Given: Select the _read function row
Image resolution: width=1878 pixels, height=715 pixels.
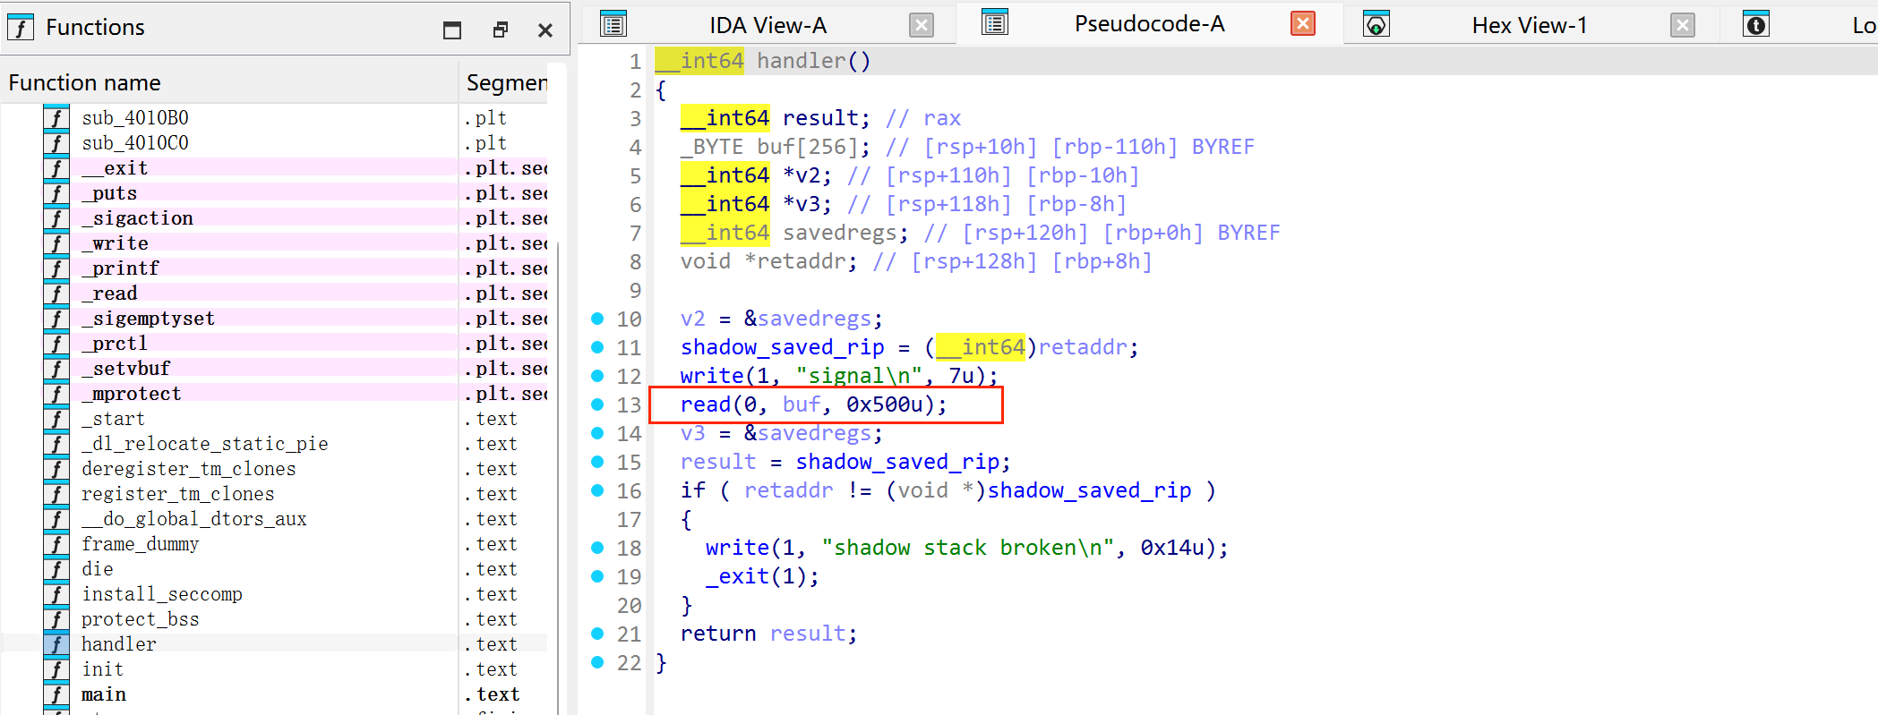Looking at the screenshot, I should [274, 294].
